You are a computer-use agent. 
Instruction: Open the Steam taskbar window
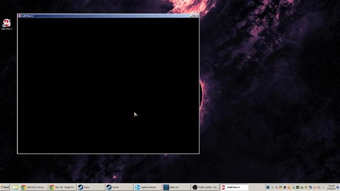tap(91, 187)
